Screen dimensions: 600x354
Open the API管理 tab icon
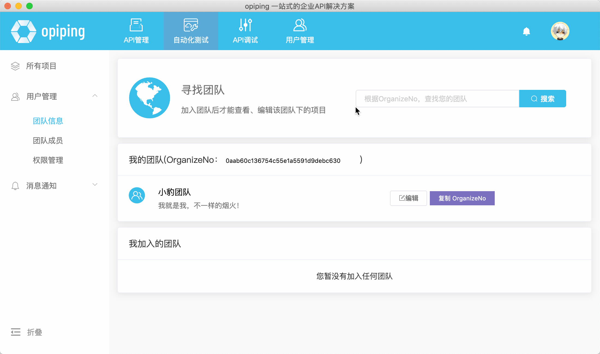(136, 25)
